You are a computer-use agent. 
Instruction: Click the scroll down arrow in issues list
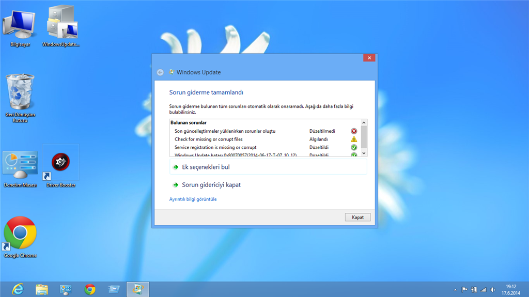364,153
